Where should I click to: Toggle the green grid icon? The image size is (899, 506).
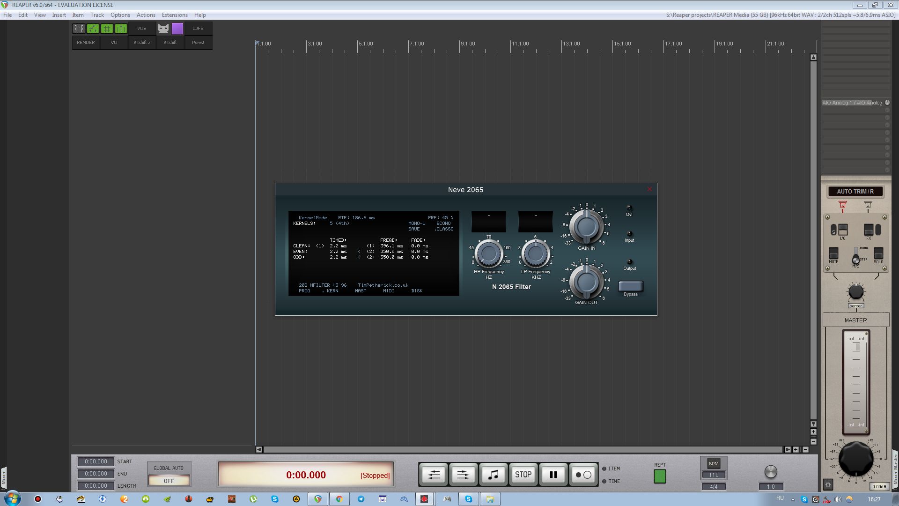107,29
